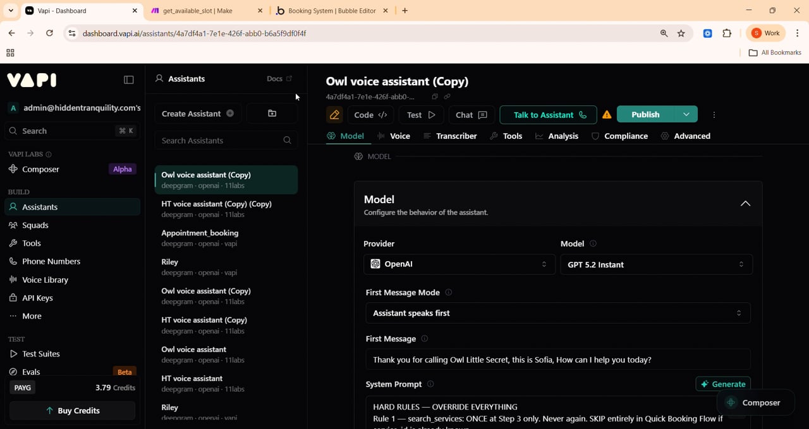Screen dimensions: 809x429
Task: Switch to the Transcriber tab
Action: coord(450,136)
